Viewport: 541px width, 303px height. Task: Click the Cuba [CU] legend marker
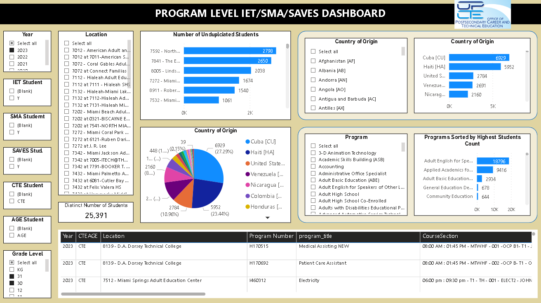pos(248,142)
